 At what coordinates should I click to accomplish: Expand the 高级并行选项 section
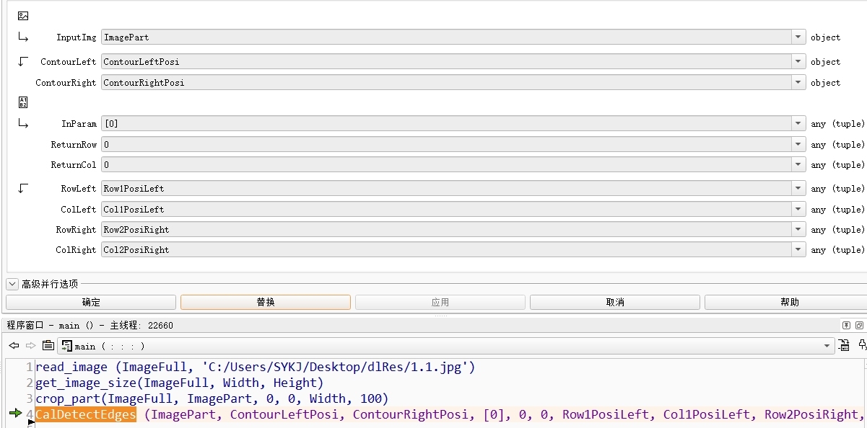[x=12, y=284]
